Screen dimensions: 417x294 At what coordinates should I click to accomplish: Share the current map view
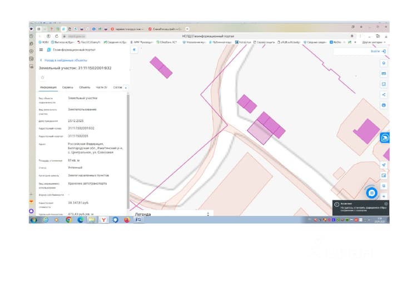[x=384, y=95]
